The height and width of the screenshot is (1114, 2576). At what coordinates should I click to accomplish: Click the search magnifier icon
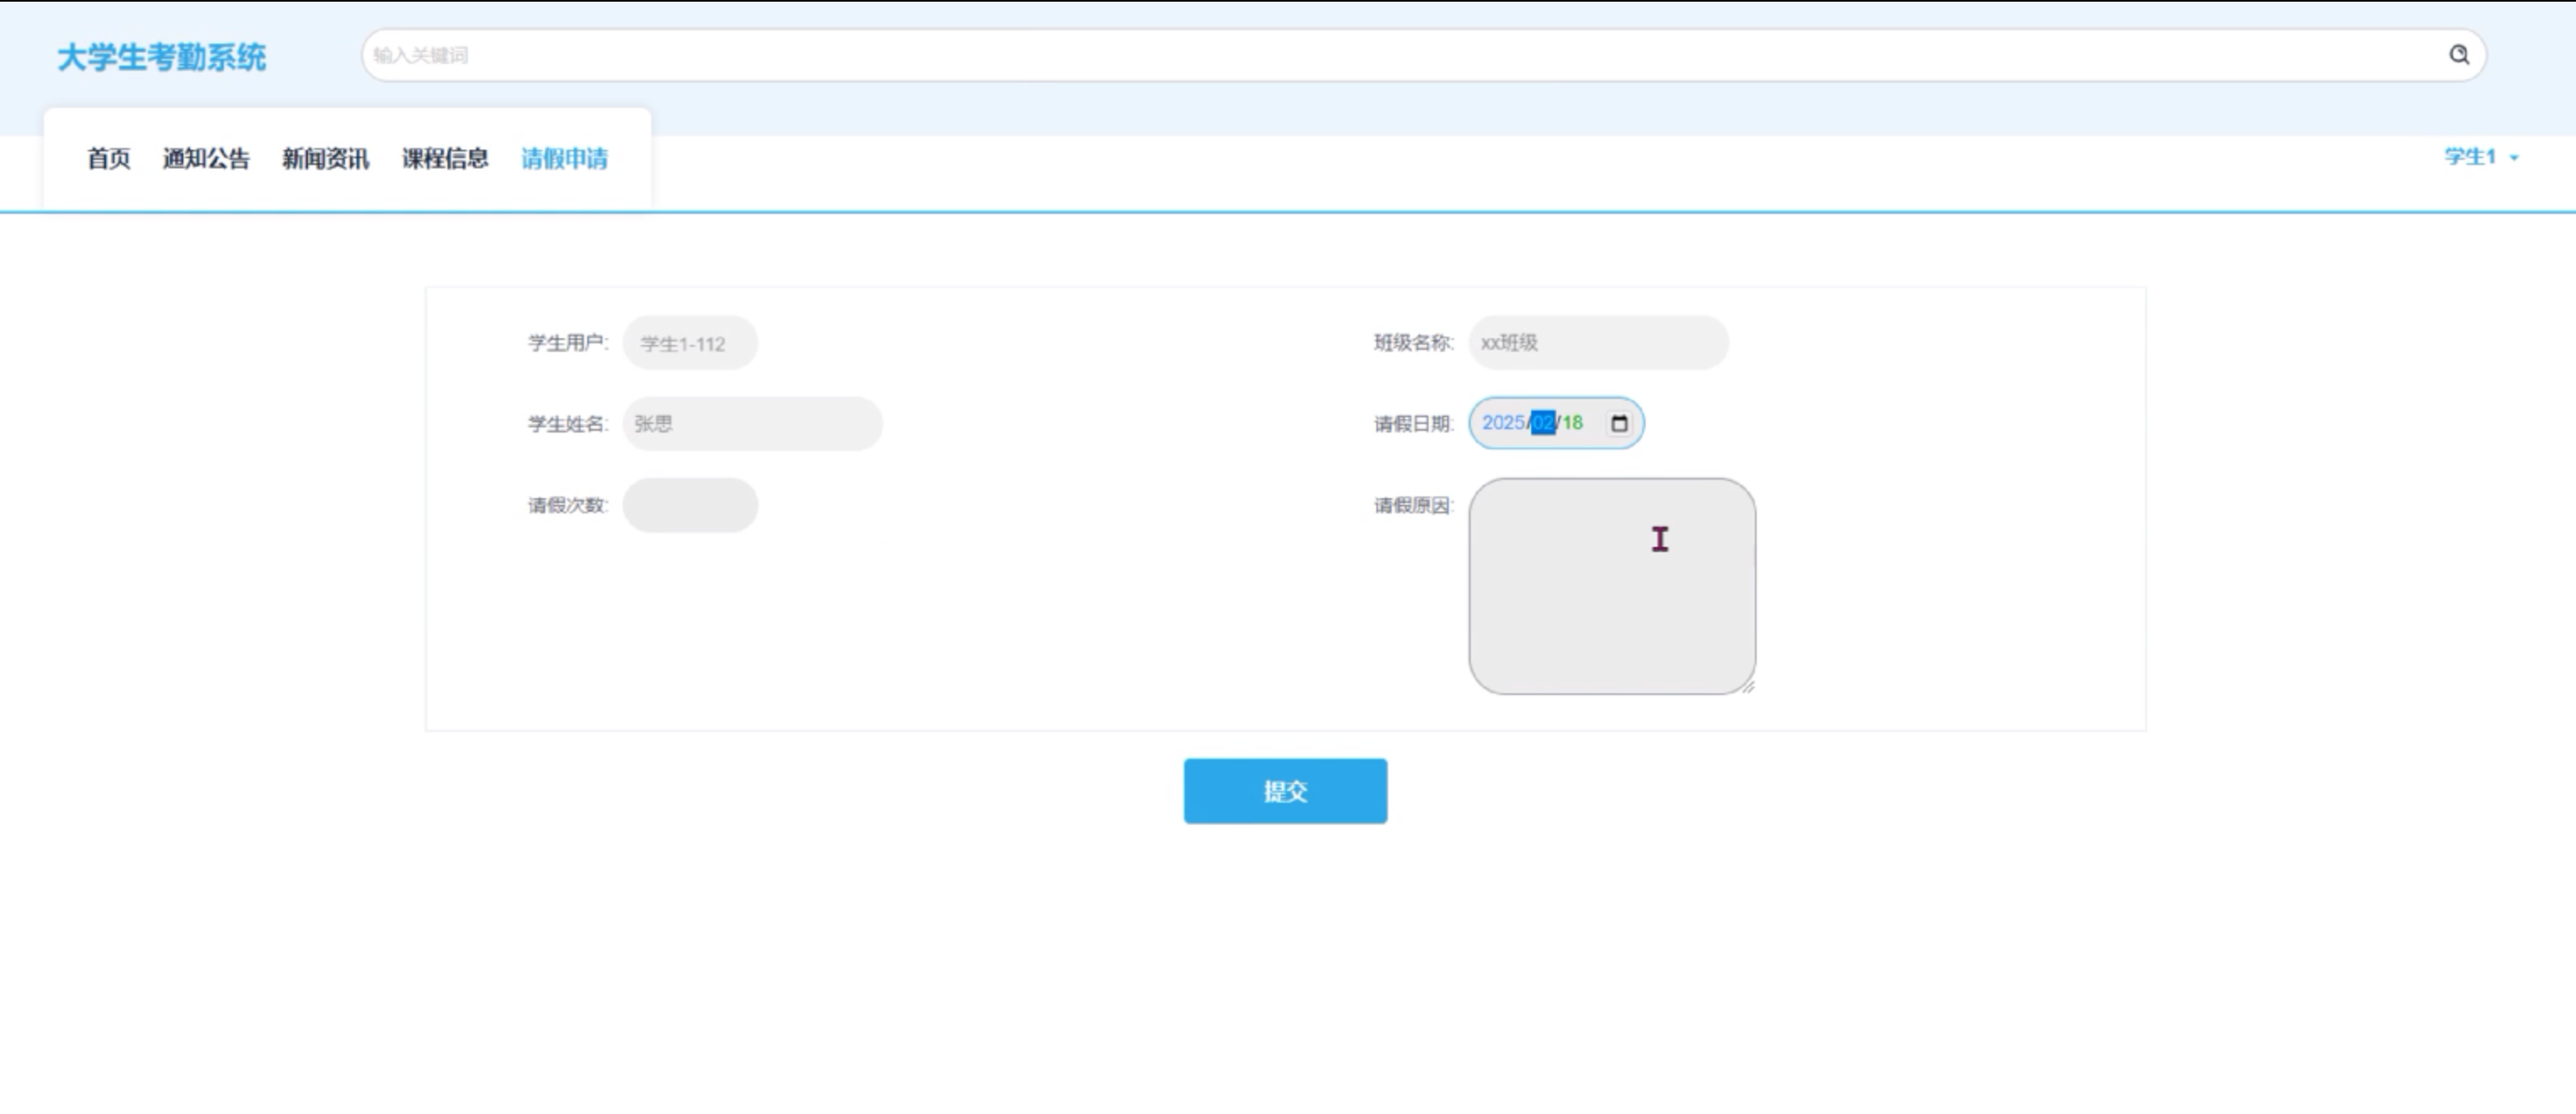(2458, 55)
